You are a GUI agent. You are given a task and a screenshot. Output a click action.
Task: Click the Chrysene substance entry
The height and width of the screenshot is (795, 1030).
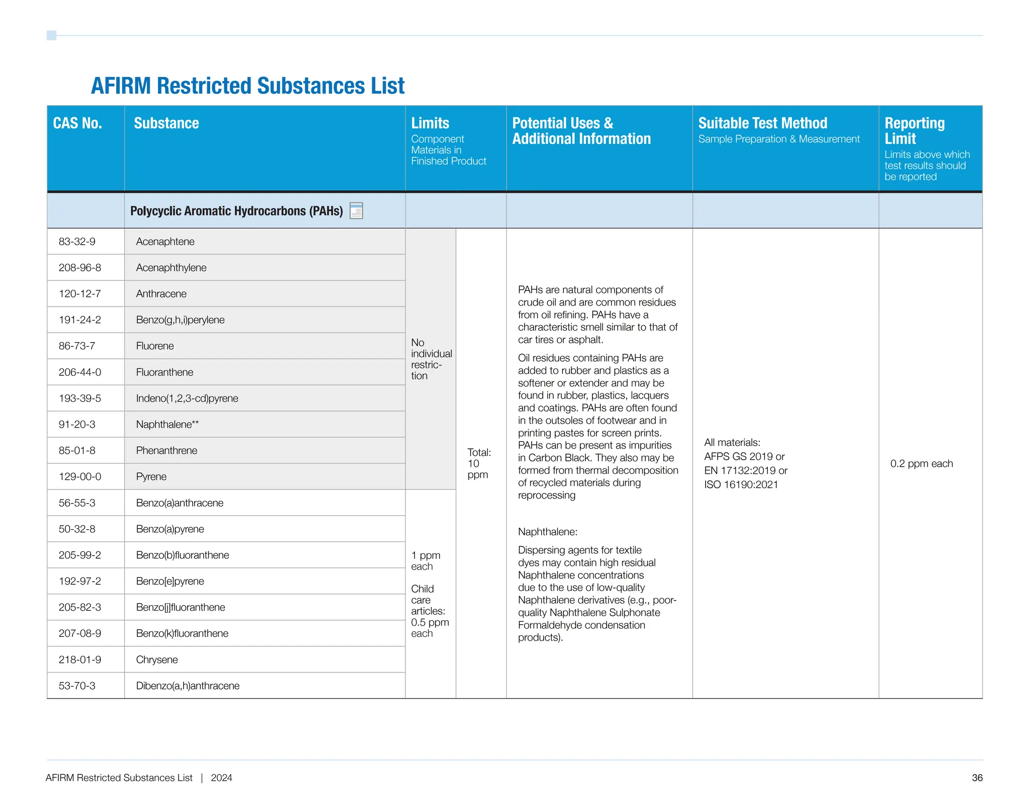tap(157, 660)
